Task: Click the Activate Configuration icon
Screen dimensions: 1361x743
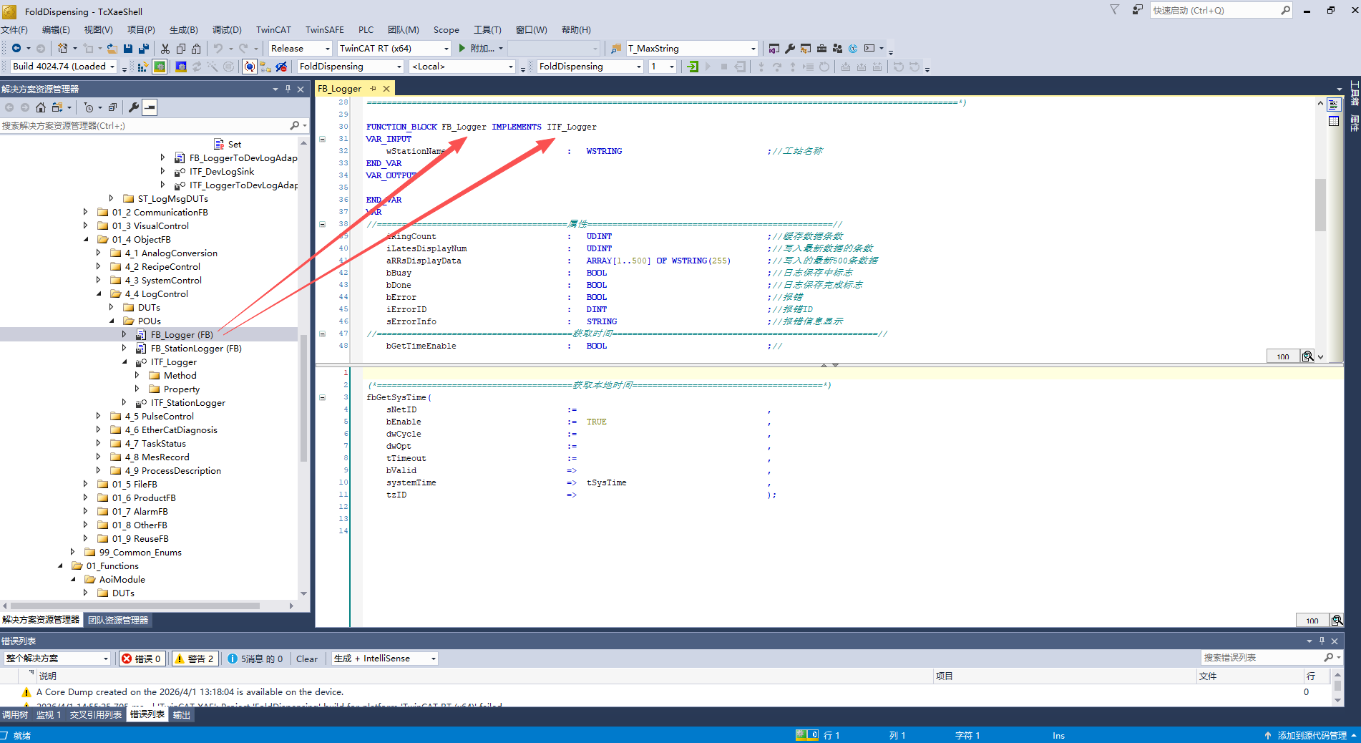Action: point(142,67)
